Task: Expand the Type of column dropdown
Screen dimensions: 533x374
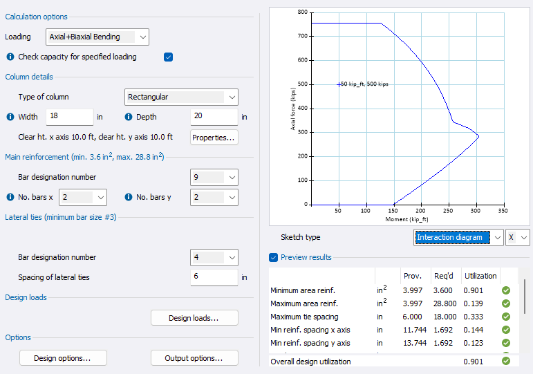Action: pos(181,97)
